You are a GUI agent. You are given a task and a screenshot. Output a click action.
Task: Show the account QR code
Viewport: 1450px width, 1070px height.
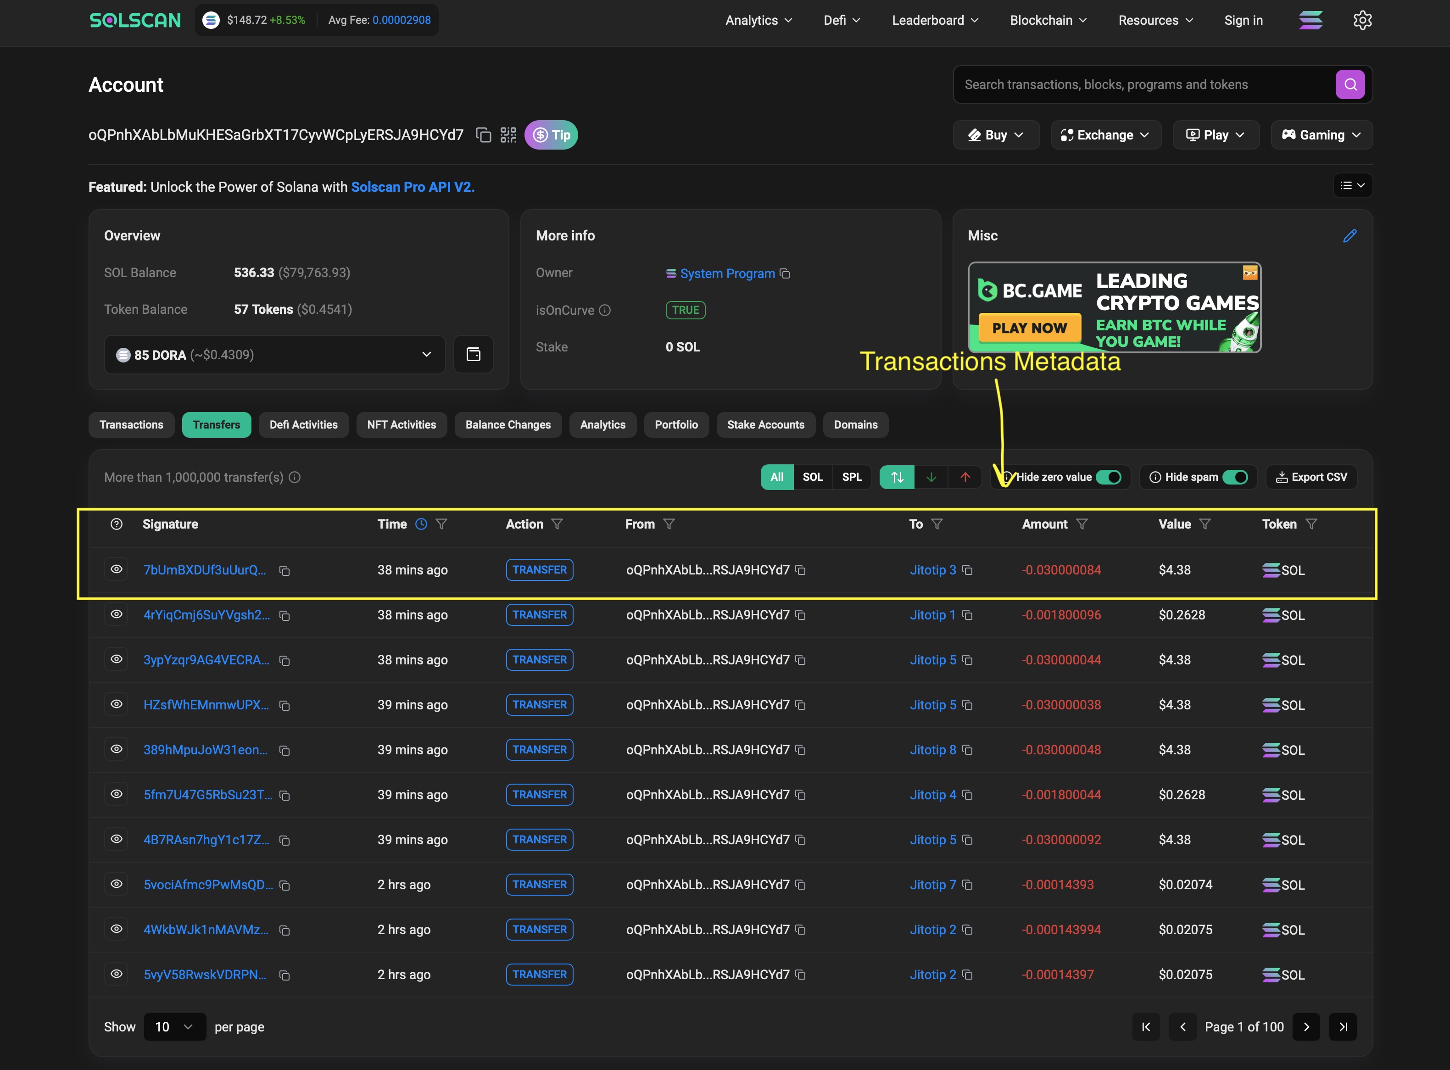coord(508,135)
